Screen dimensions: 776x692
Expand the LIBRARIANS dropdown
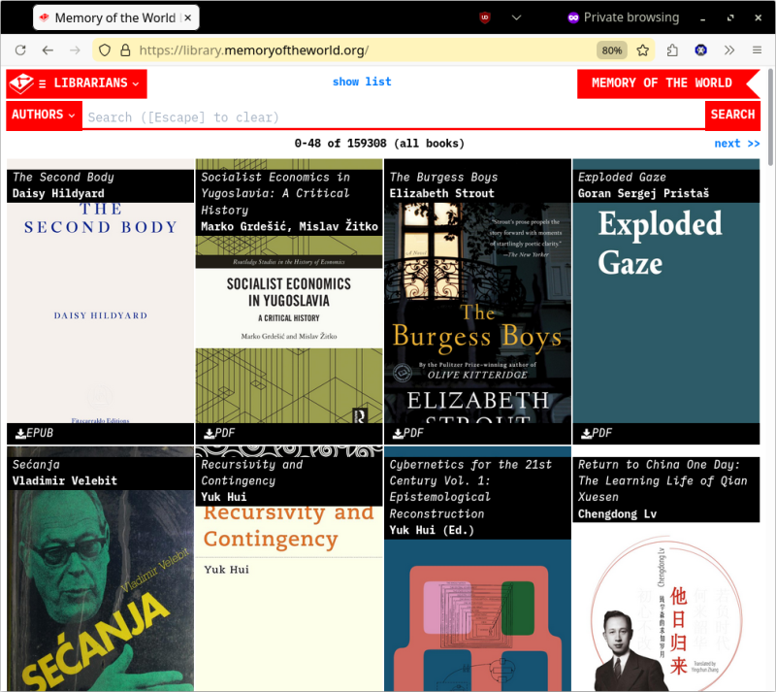pos(77,83)
